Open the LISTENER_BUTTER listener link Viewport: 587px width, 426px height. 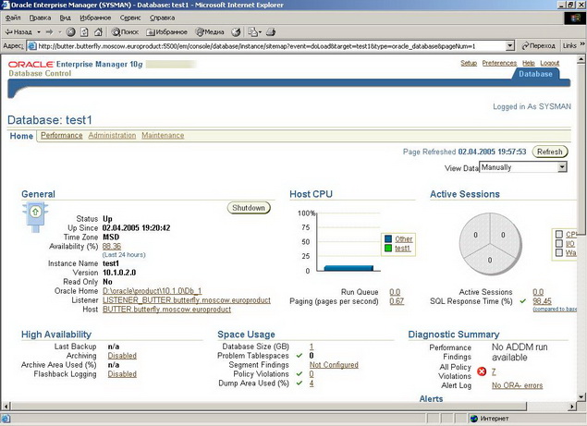coord(187,300)
